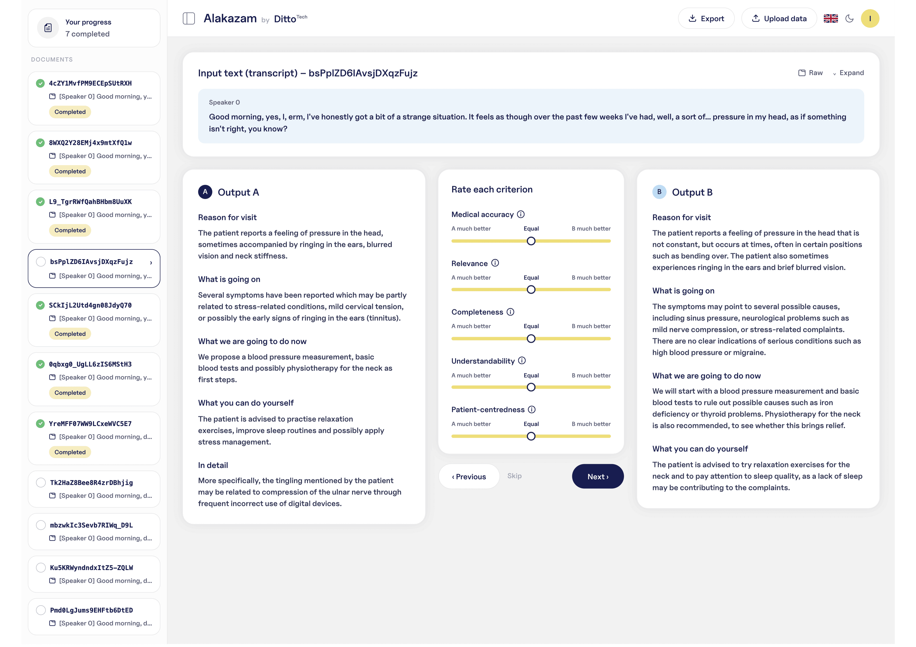This screenshot has height=647, width=916.
Task: Click 'B much better' label under Medical accuracy
Action: tap(591, 229)
